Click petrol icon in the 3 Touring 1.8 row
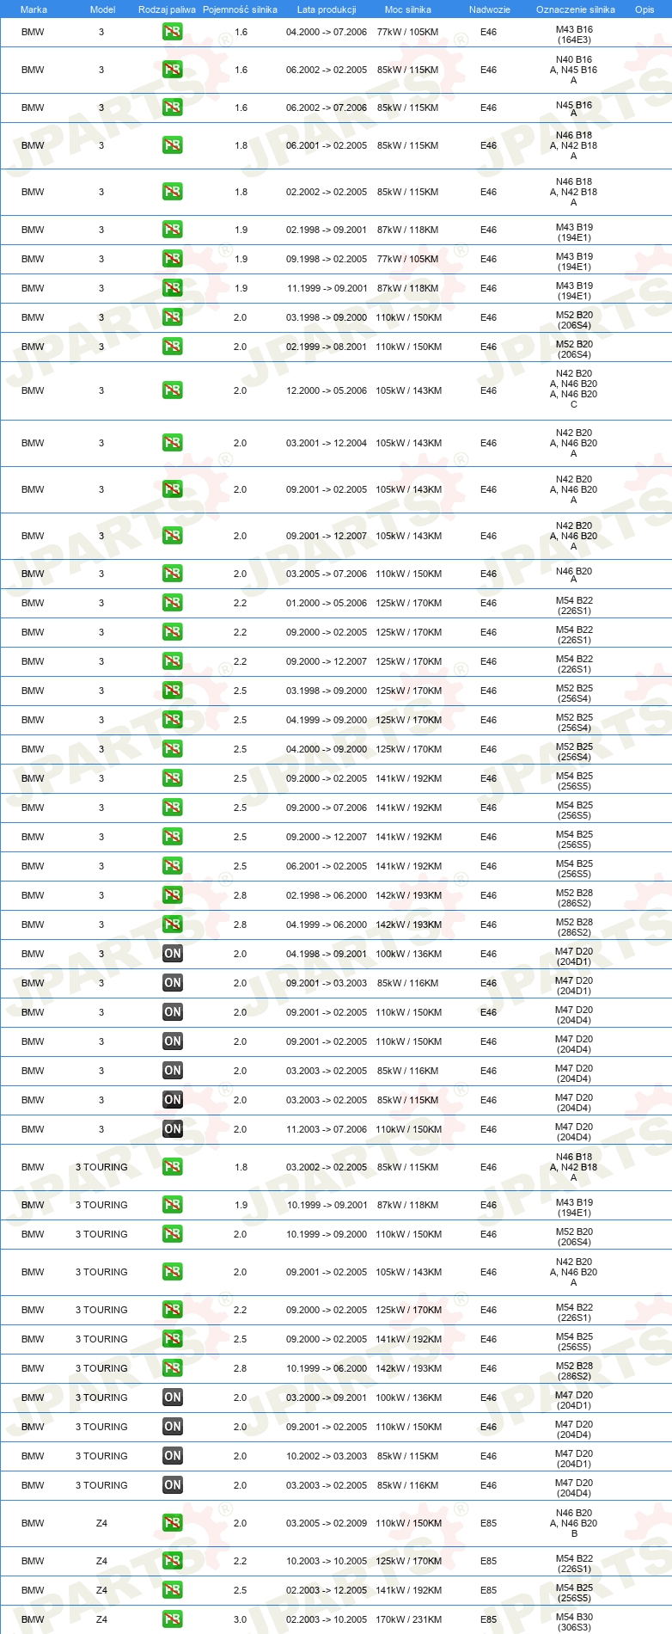 pyautogui.click(x=173, y=1167)
